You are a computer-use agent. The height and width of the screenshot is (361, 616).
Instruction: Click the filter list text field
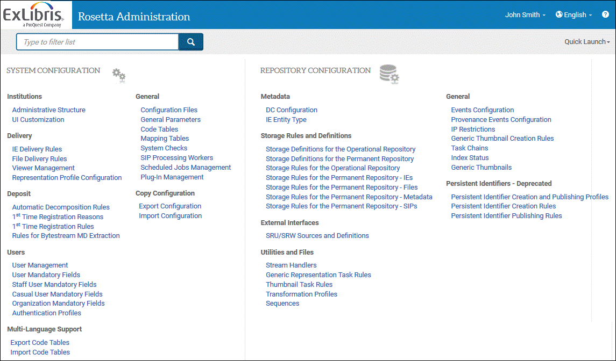pyautogui.click(x=97, y=42)
